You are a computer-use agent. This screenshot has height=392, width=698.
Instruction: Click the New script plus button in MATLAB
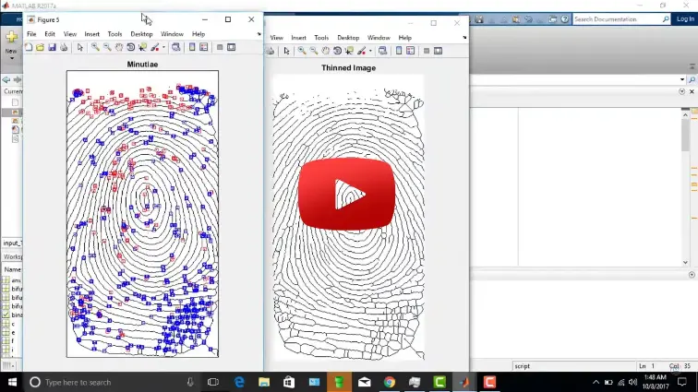(x=12, y=37)
